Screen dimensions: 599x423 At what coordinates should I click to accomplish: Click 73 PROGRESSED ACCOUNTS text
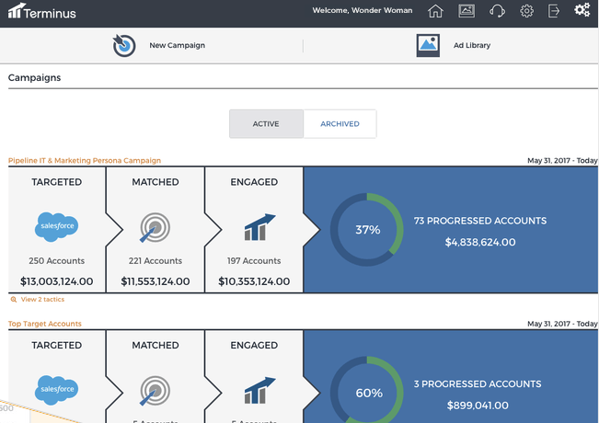[480, 221]
